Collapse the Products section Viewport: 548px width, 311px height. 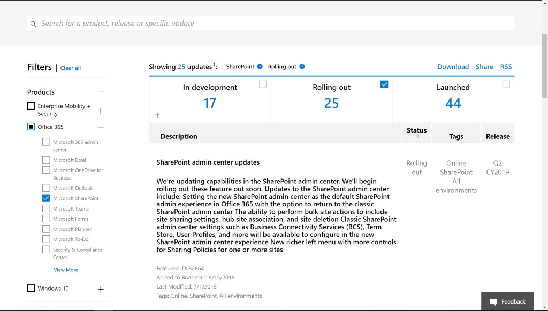101,92
